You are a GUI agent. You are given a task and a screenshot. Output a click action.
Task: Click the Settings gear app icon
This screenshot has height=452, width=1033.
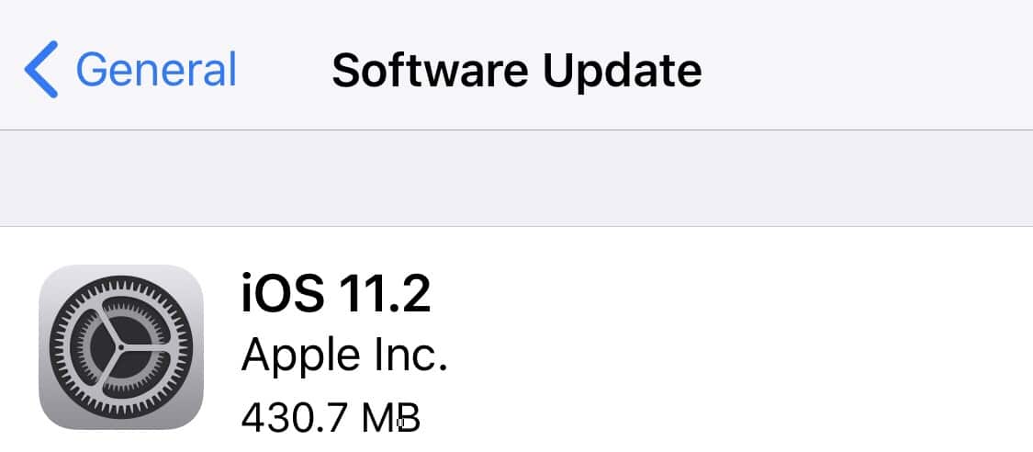[x=121, y=347]
